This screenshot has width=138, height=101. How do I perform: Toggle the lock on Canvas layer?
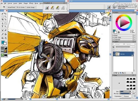tap(132, 55)
